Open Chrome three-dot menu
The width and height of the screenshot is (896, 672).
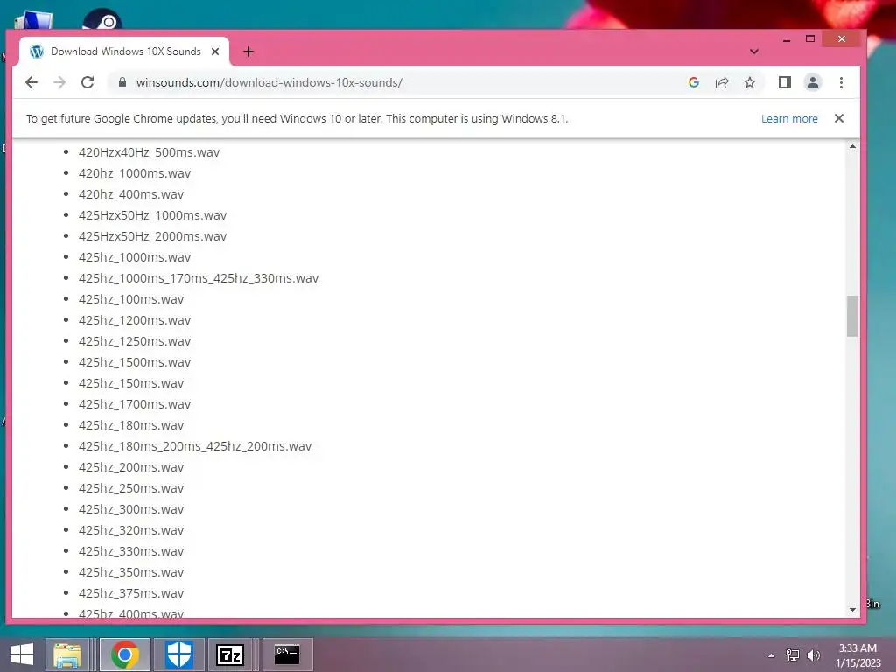[x=841, y=82]
